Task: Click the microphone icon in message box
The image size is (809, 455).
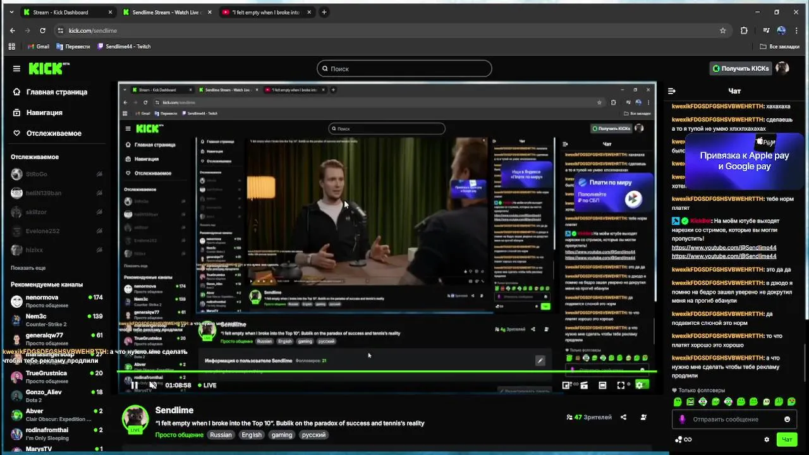Action: (x=682, y=419)
